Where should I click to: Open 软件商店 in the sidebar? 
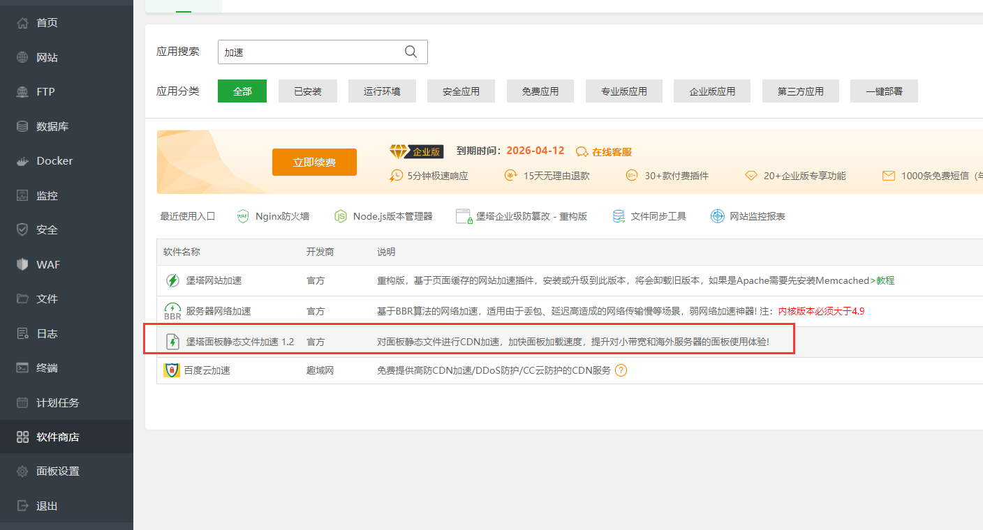pos(66,437)
